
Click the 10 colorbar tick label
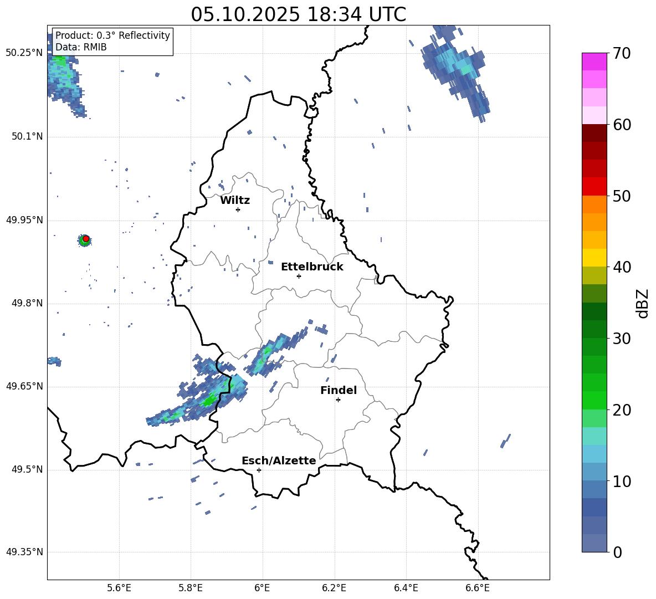(621, 481)
